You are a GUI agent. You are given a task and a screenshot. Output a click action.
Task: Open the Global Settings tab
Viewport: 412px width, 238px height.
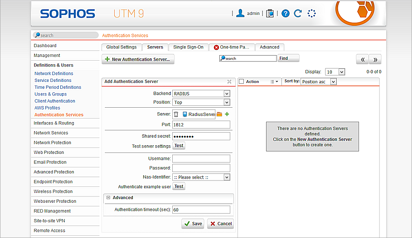tap(121, 47)
